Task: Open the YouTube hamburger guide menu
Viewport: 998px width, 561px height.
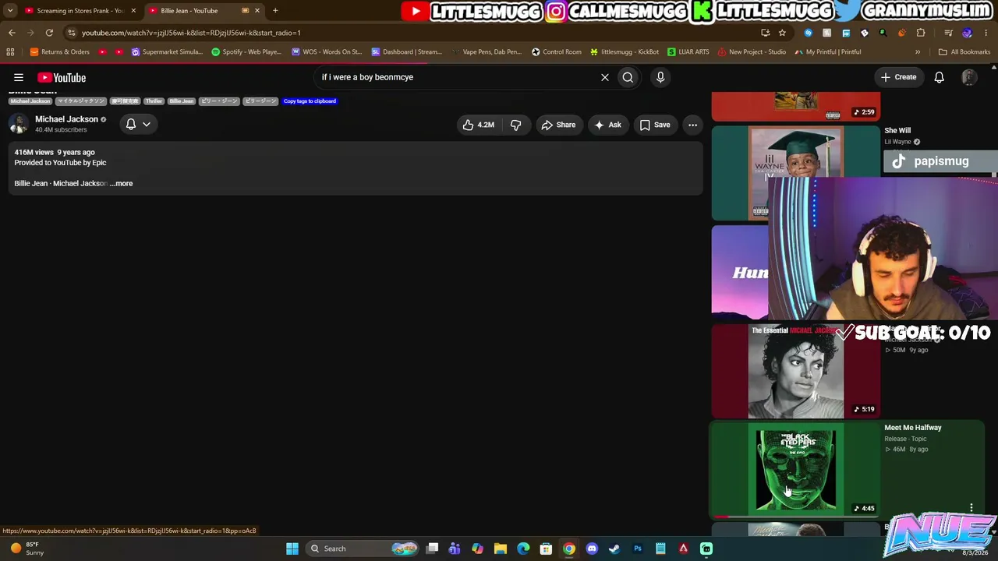Action: [x=19, y=77]
